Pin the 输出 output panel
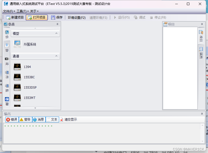 click(x=202, y=114)
